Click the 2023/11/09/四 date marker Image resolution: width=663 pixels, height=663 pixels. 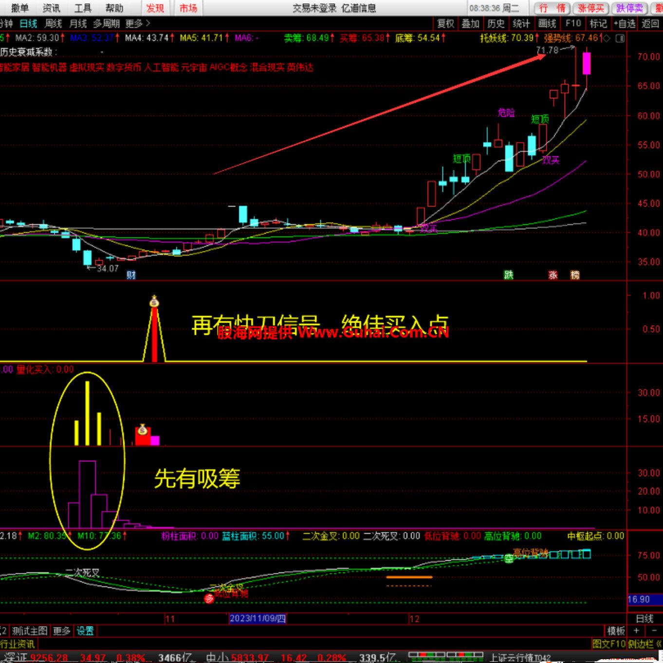point(258,618)
